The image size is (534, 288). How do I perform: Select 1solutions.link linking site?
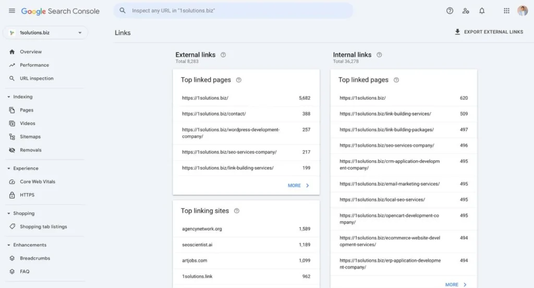pos(246,277)
